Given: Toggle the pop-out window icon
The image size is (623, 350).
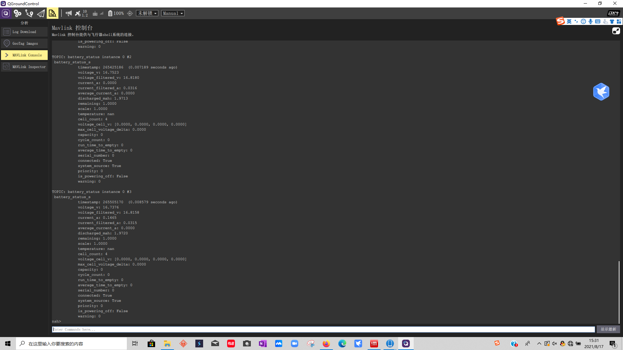Looking at the screenshot, I should [616, 31].
